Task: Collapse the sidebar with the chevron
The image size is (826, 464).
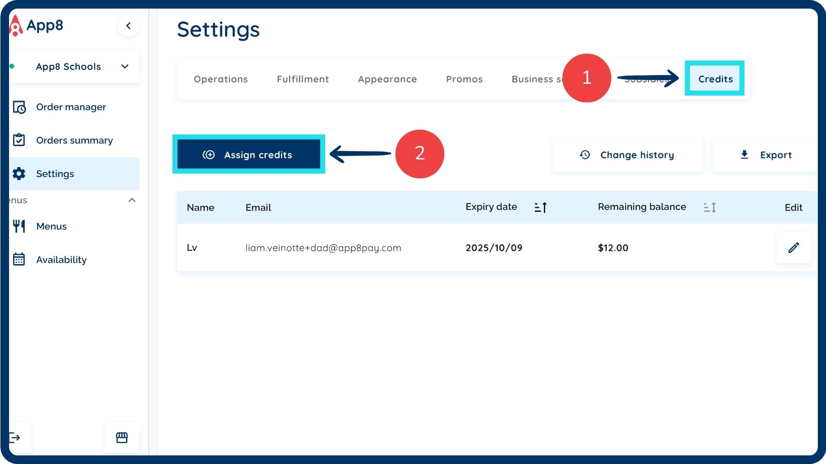Action: point(128,26)
